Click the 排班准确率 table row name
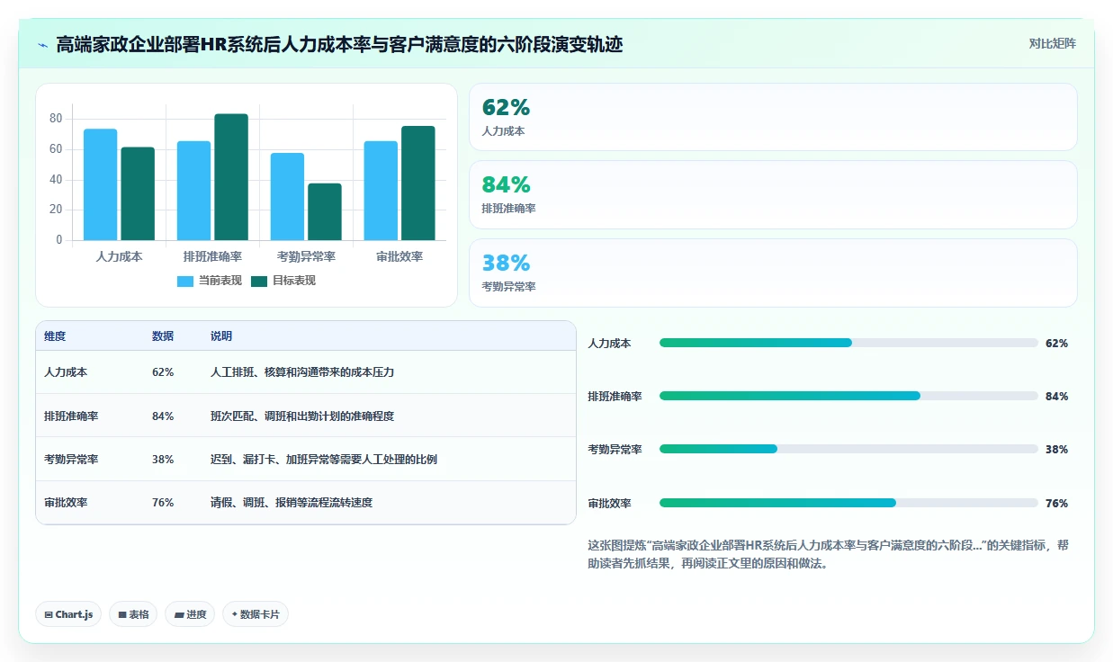The height and width of the screenshot is (662, 1113). (71, 416)
